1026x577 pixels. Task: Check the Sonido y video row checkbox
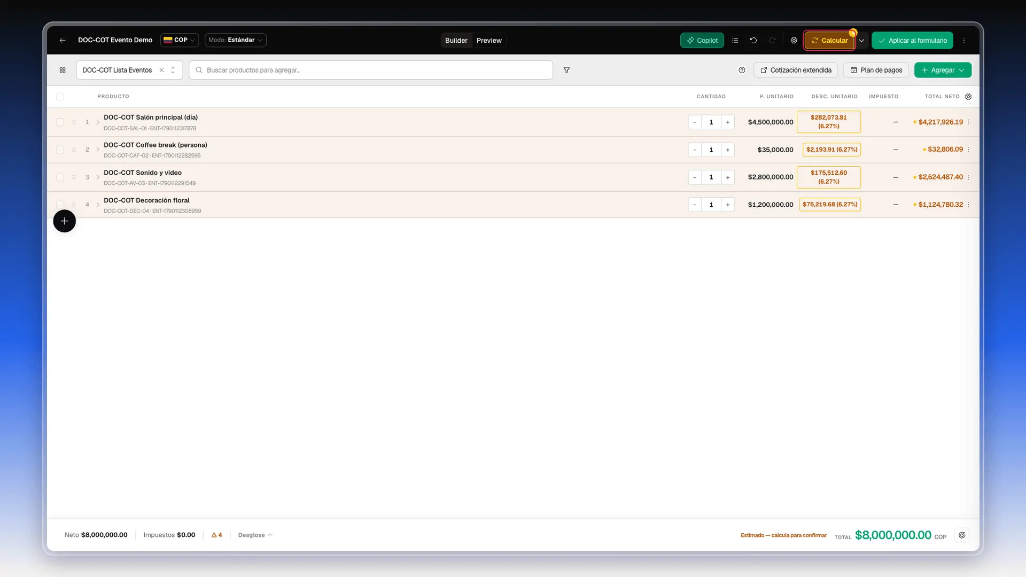(x=60, y=177)
